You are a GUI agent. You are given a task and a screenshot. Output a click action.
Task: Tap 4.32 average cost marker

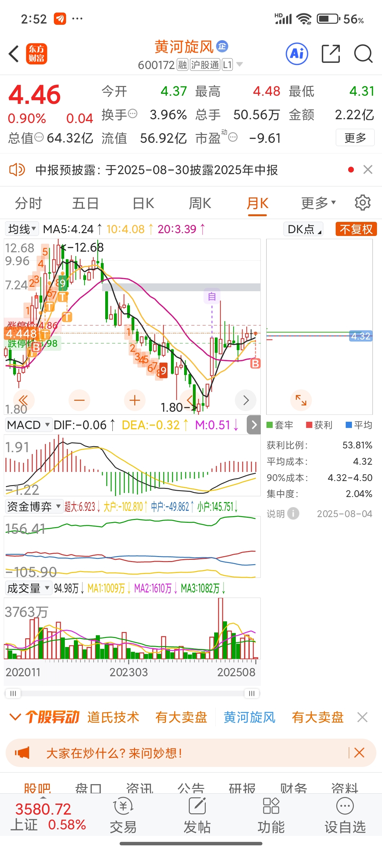point(361,336)
